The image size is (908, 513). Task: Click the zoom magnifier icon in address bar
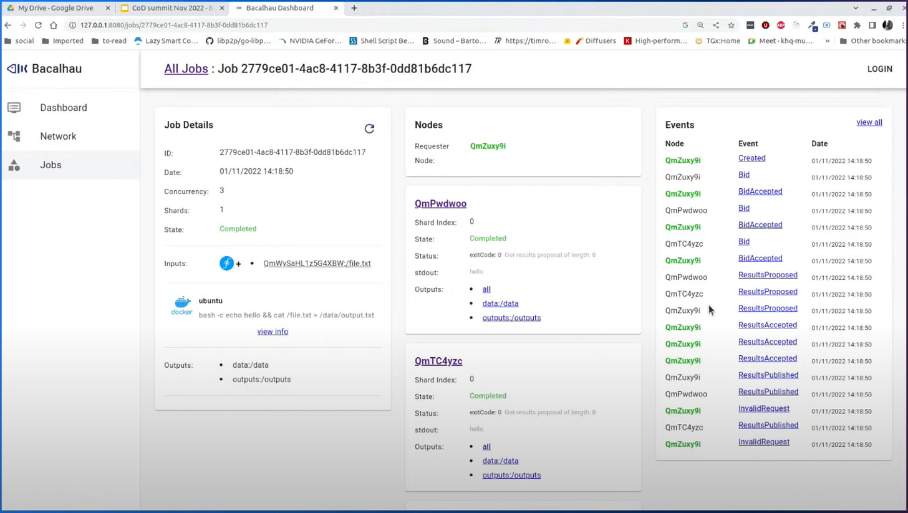[700, 25]
